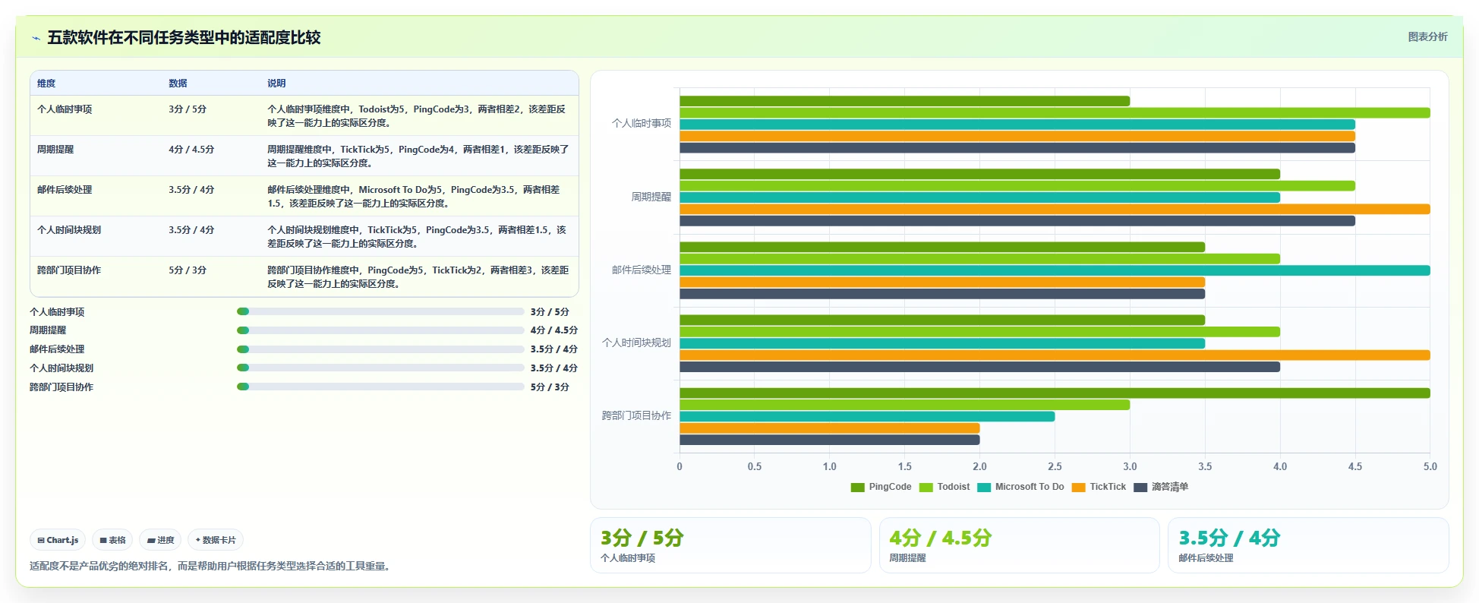Screen dimensions: 1479x603
Task: Toggle the TickTick legend item
Action: pyautogui.click(x=1099, y=487)
